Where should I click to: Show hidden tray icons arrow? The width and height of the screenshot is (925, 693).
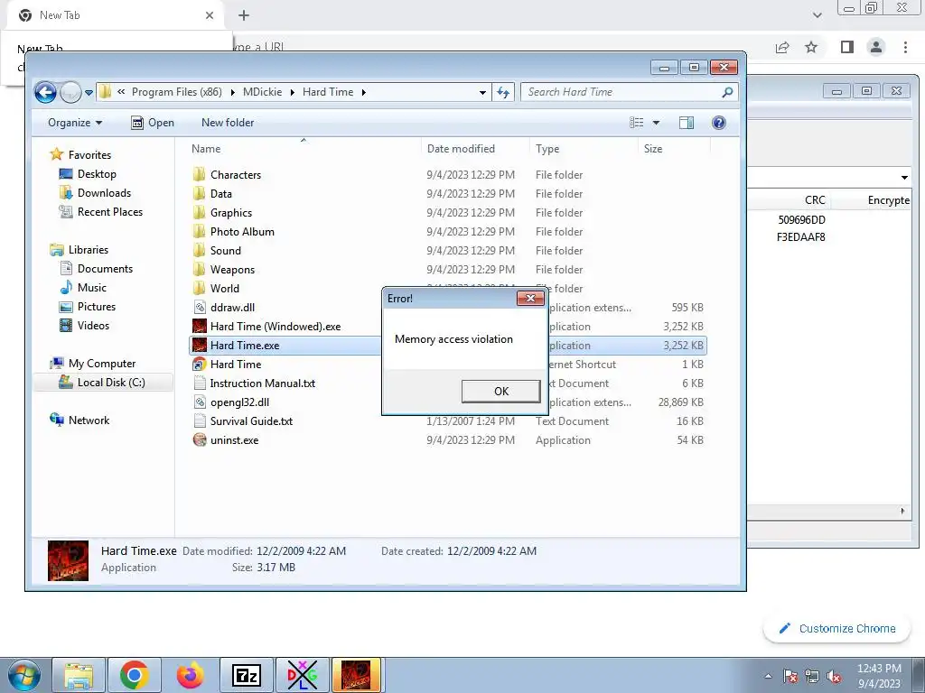pos(768,677)
